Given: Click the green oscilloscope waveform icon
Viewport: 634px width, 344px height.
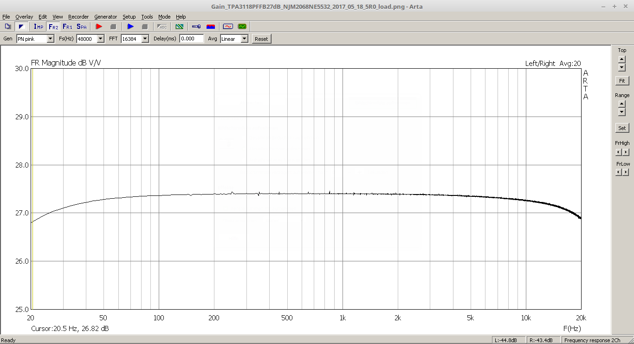Looking at the screenshot, I should [242, 26].
